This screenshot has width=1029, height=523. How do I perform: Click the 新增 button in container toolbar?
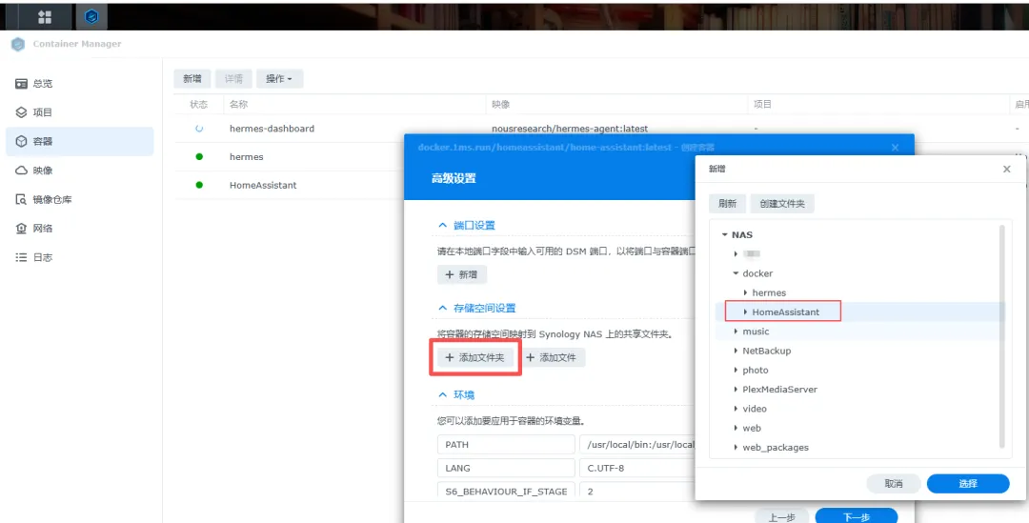(192, 79)
